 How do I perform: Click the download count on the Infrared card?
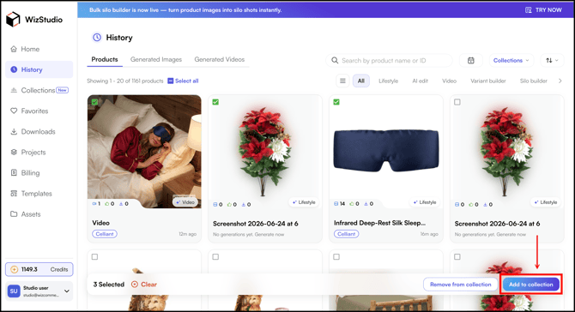[368, 204]
